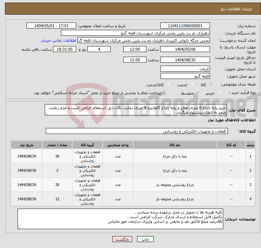Click the جزئیات اطلاعات نیاز page header
Viewport: 261px width, 248px height.
pyautogui.click(x=236, y=9)
